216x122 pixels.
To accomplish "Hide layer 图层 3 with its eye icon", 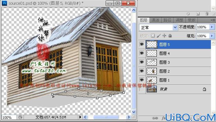I will [142, 62].
